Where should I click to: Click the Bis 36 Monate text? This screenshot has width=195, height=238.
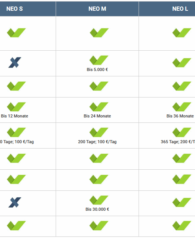click(180, 116)
